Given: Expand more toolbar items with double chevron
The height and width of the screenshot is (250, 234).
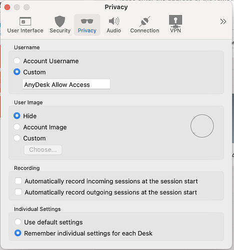Looking at the screenshot, I should (x=223, y=21).
